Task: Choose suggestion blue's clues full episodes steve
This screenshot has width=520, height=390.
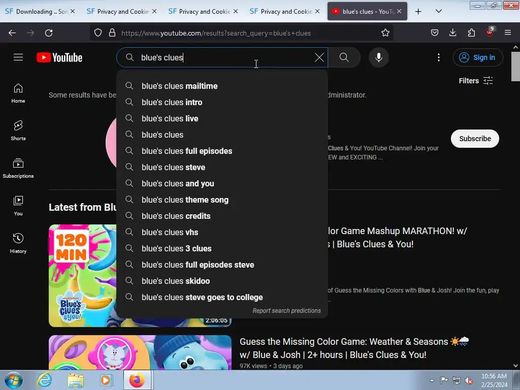Action: [x=222, y=265]
